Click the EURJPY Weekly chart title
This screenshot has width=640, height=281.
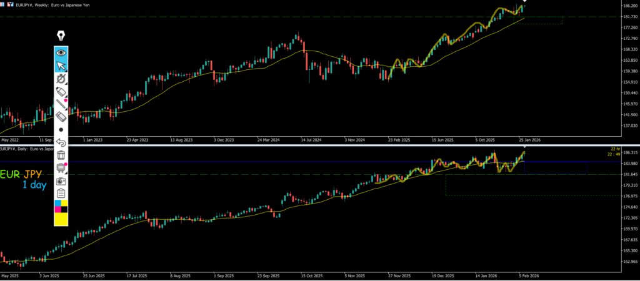coord(53,5)
